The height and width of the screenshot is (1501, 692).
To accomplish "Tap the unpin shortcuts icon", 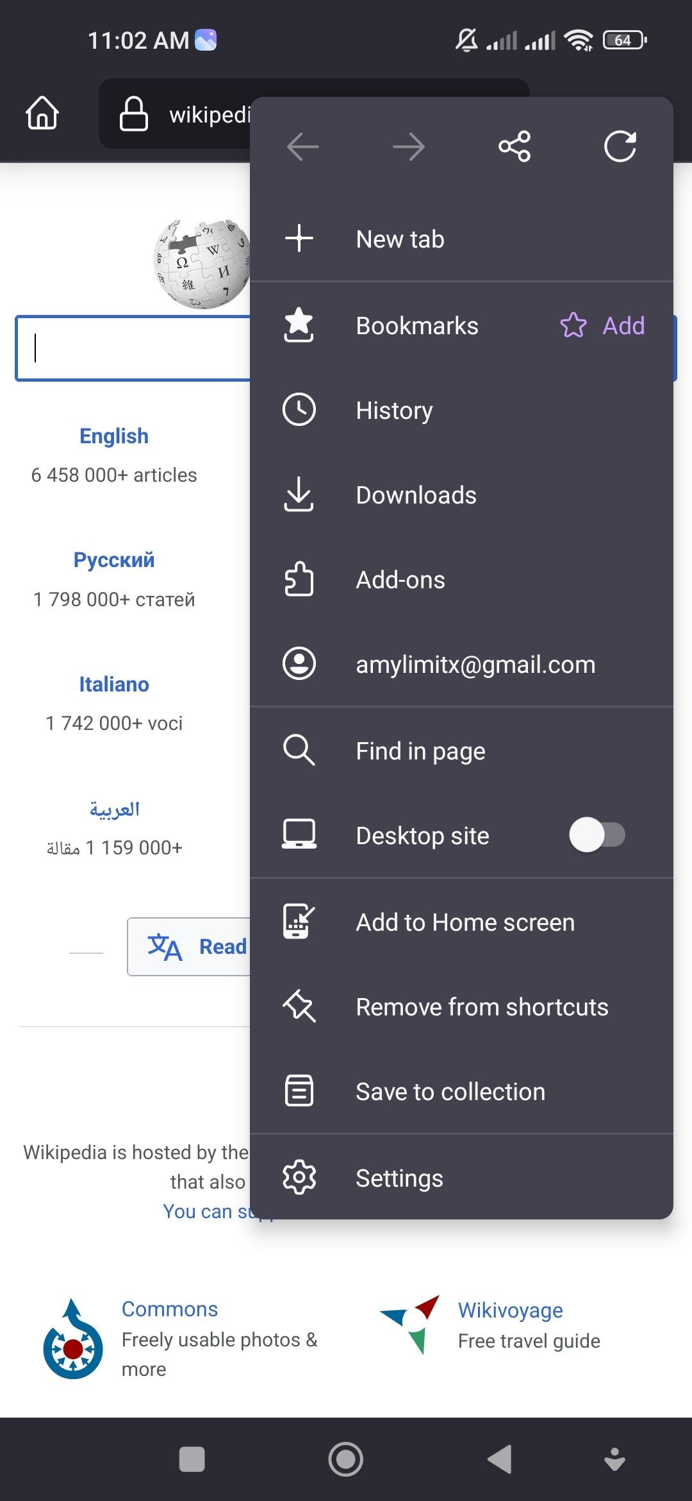I will coord(299,1006).
